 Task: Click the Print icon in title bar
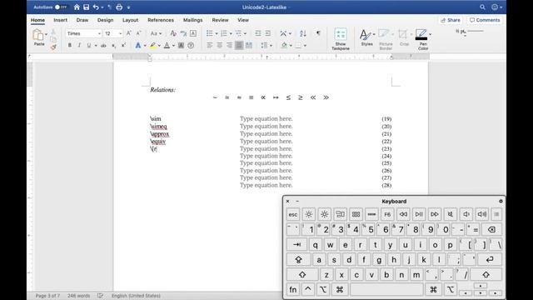coord(119,7)
